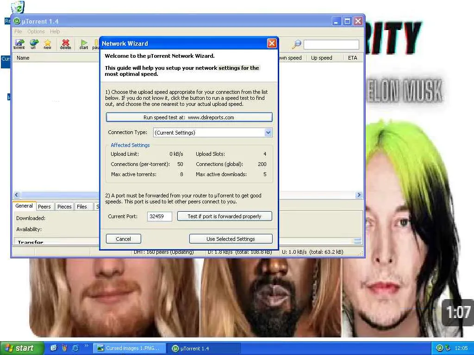This screenshot has height=355, width=474.
Task: Click the delete torrent red X icon
Action: click(x=65, y=44)
